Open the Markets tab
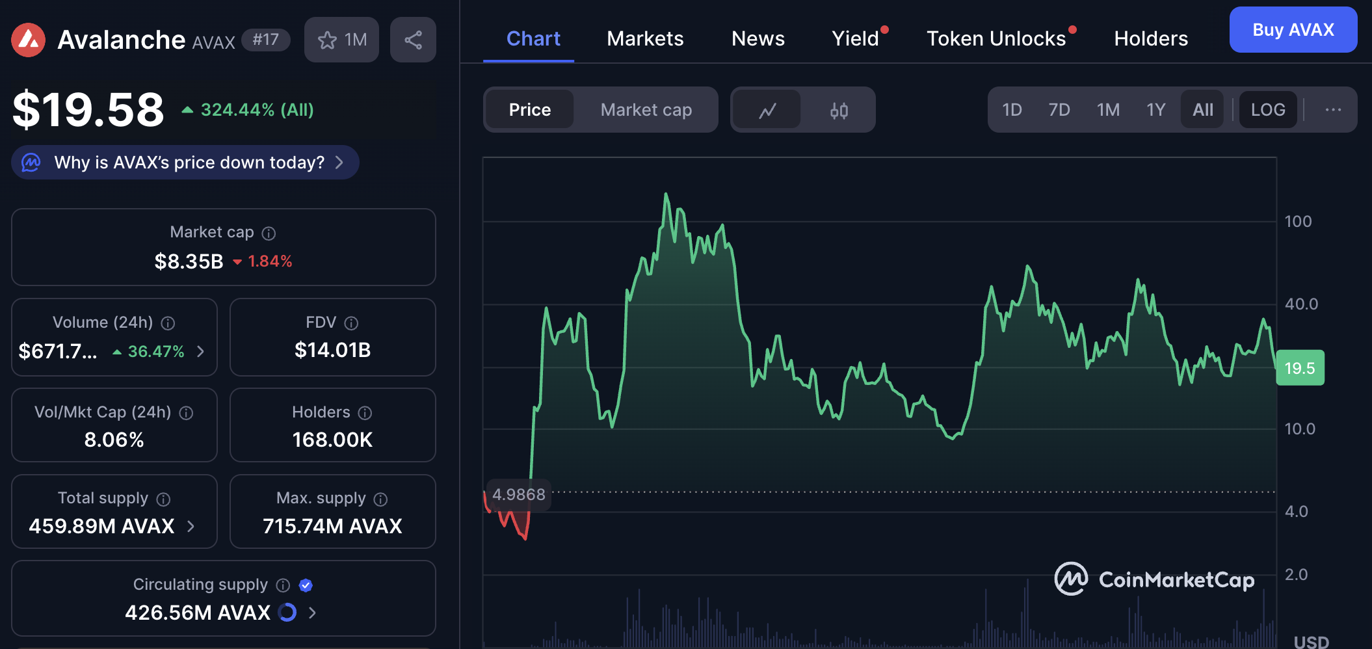 (645, 39)
